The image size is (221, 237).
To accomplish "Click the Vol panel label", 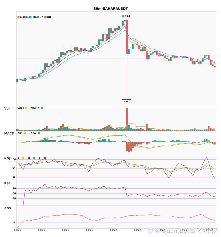I will tap(7, 109).
